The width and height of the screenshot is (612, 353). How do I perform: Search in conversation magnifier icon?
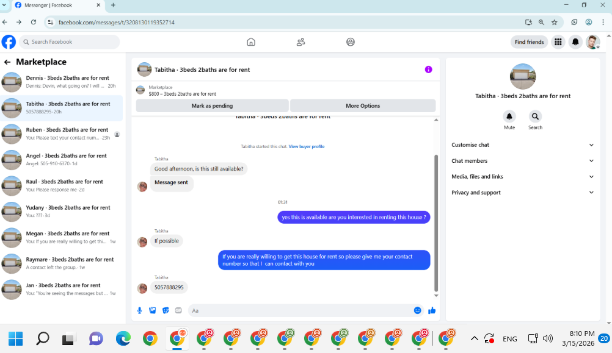[535, 116]
